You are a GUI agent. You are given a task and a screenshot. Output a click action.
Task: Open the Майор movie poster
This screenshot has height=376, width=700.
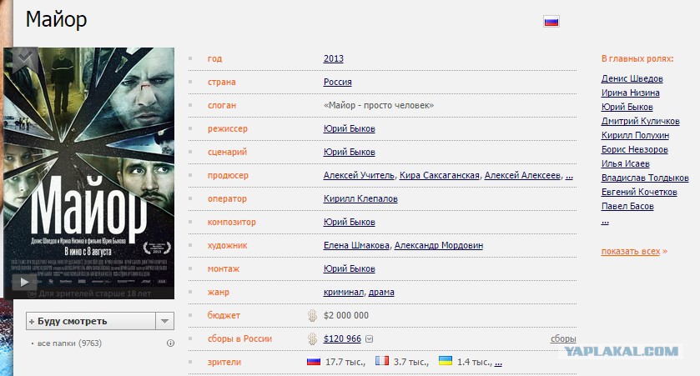[x=88, y=173]
